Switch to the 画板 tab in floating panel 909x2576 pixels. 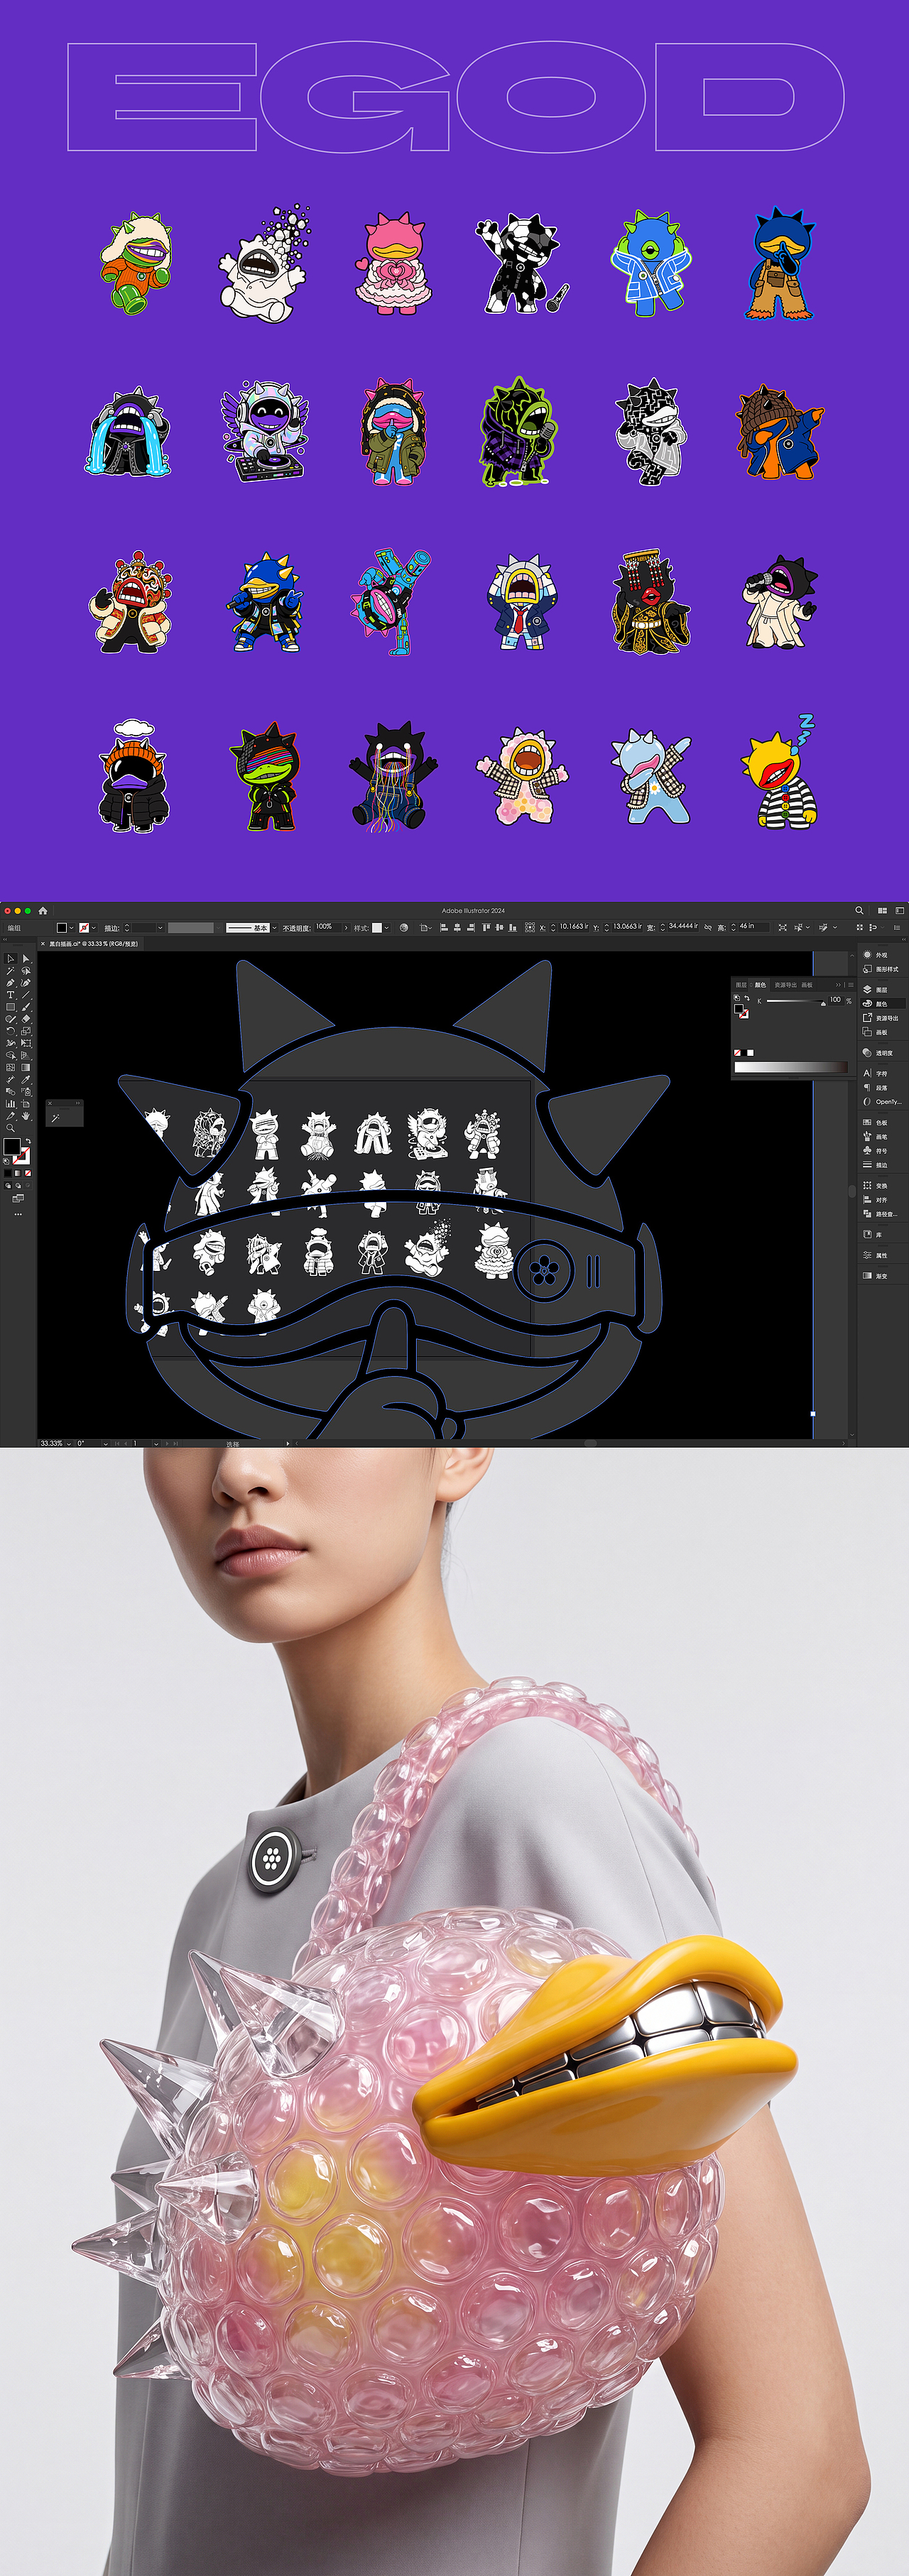(x=807, y=985)
